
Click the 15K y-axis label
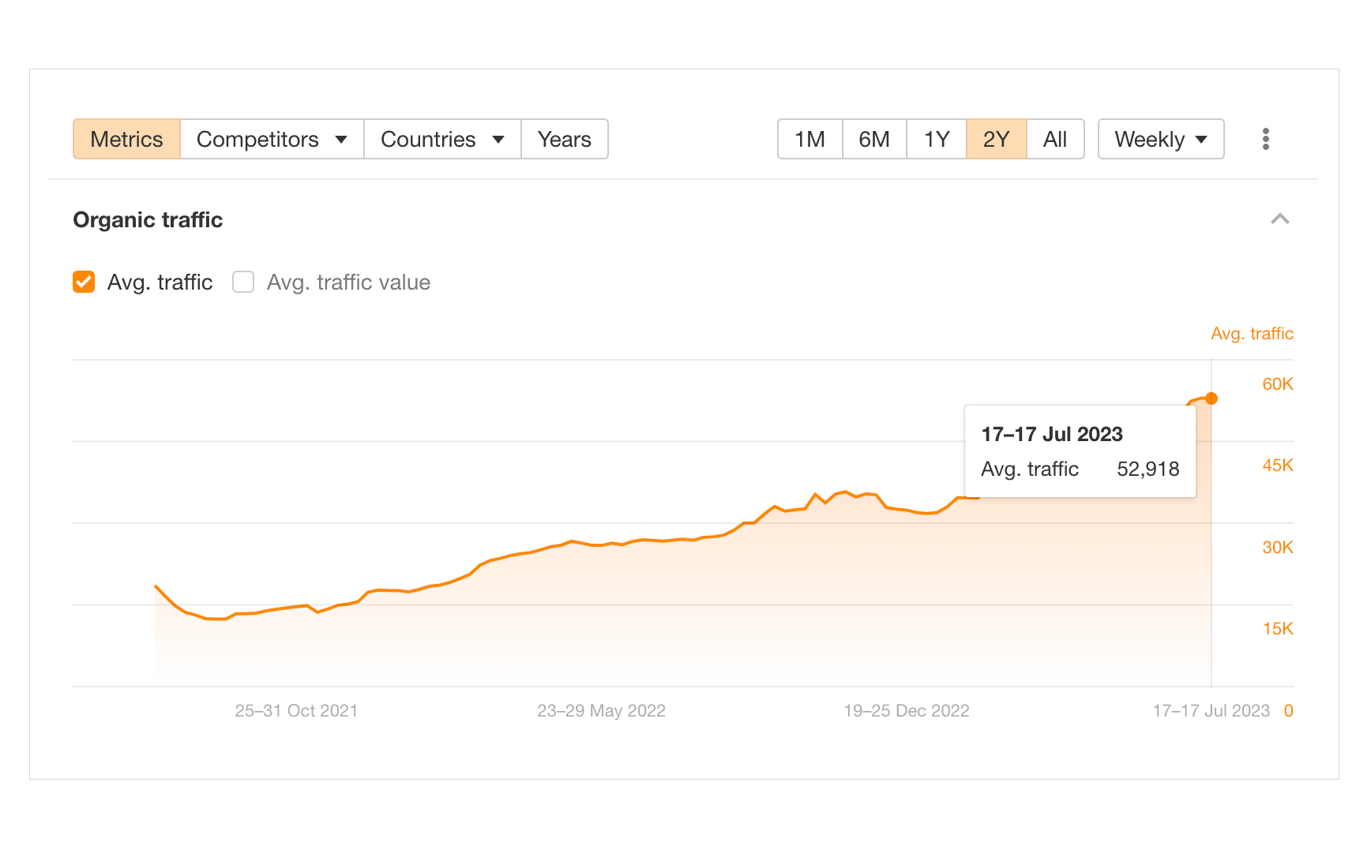click(1277, 628)
